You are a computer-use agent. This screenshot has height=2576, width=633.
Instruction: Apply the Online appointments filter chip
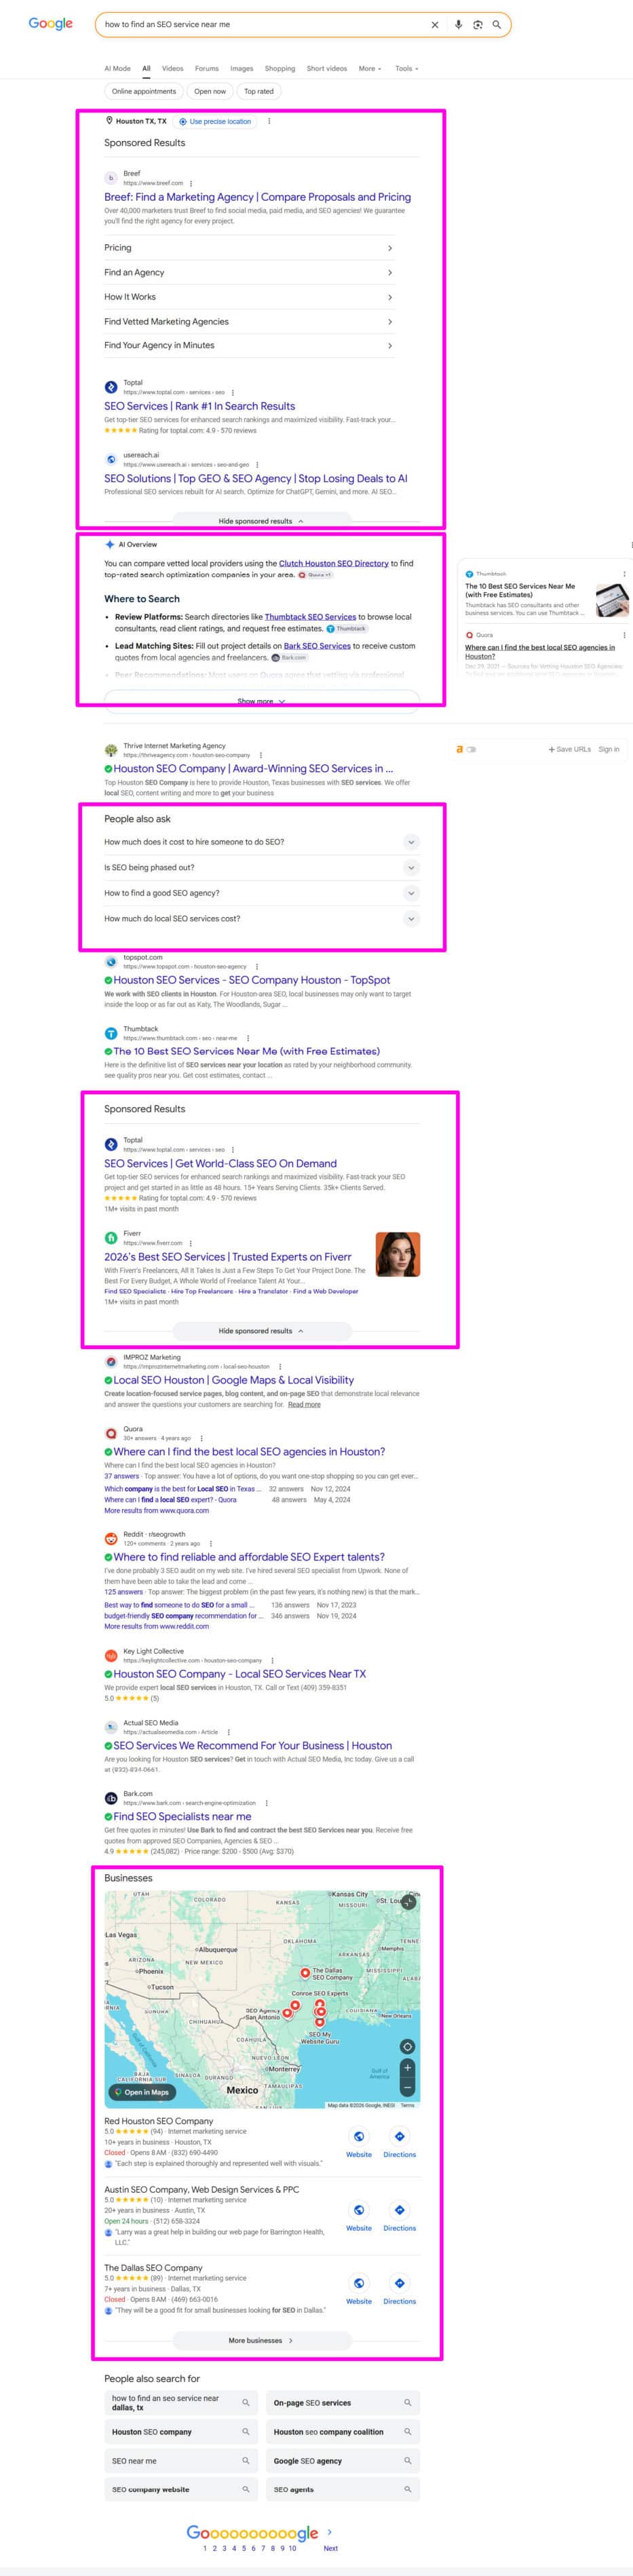tap(143, 91)
